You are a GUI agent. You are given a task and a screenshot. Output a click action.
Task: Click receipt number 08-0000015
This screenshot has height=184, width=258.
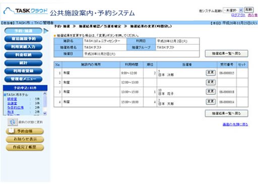pos(227,73)
